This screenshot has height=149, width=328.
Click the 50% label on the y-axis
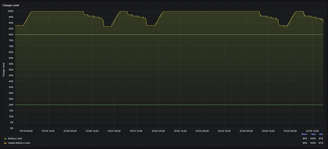[11, 70]
